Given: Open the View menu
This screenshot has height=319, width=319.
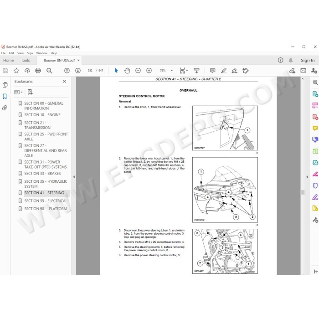Looking at the screenshot, I should tap(21, 53).
